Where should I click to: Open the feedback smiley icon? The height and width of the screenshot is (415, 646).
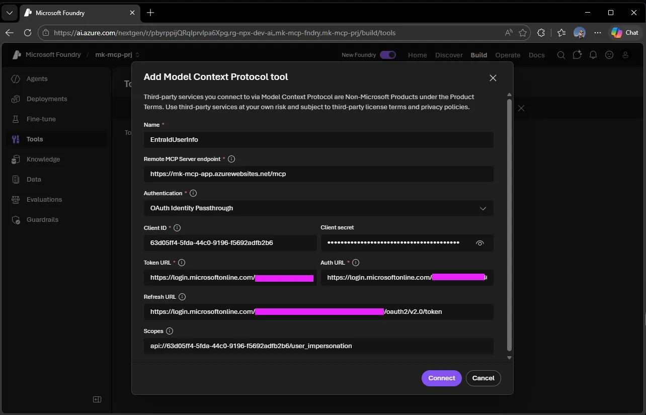pos(609,55)
